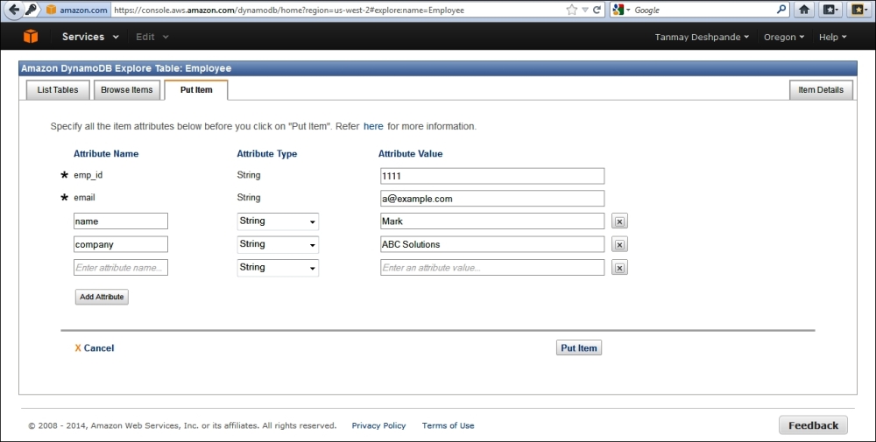Click the emp_id attribute label
This screenshot has height=442, width=876.
88,175
